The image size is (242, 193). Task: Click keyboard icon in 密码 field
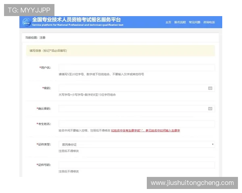[210, 88]
